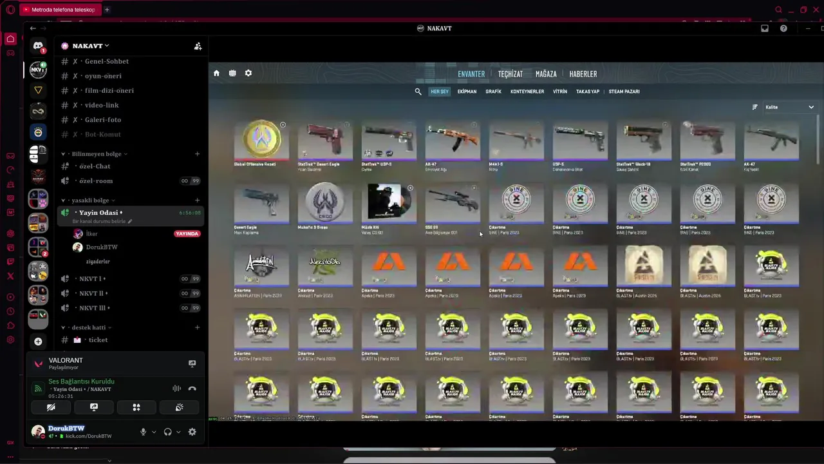Select the HER ŞEY filter
824x464 pixels.
440,92
